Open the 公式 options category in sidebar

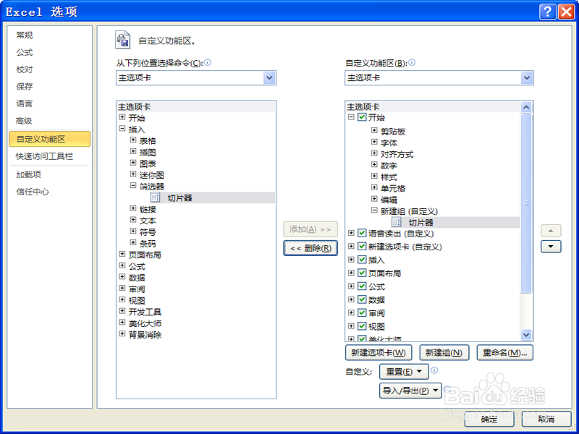pyautogui.click(x=25, y=52)
